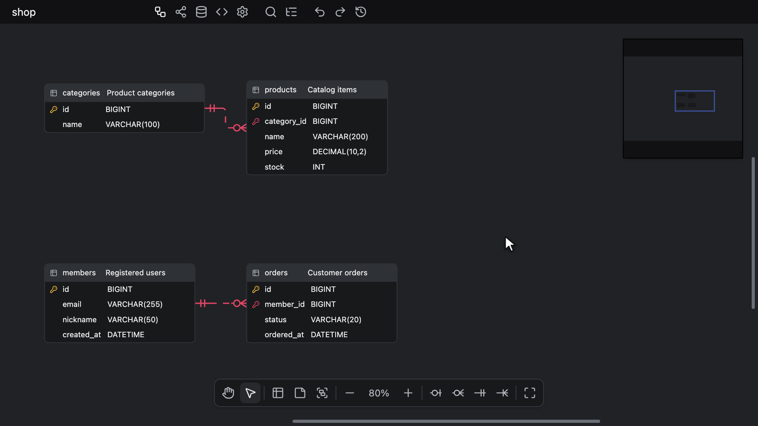Click the undo arrow icon

click(x=320, y=12)
